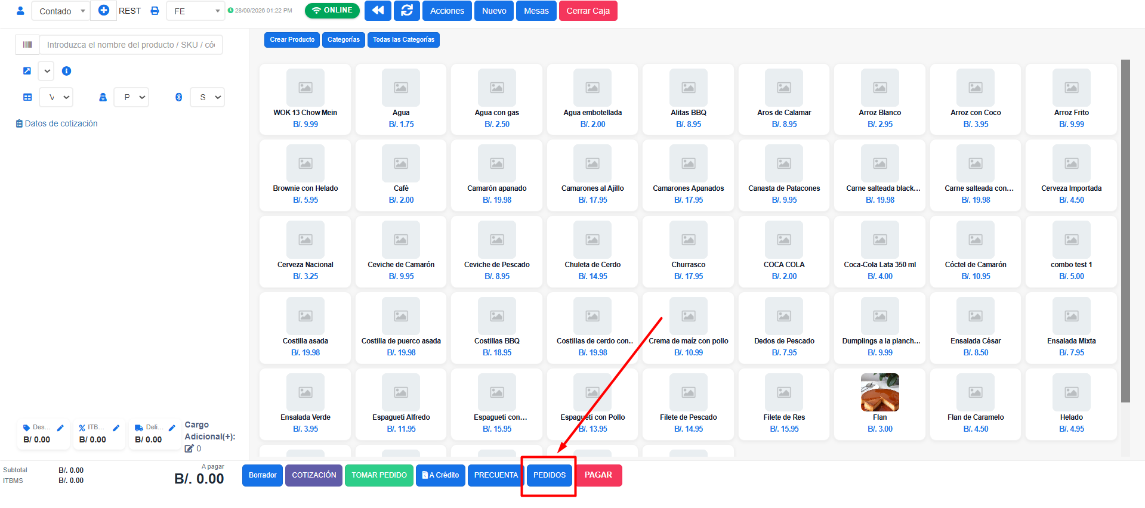Open the external link arrow icon
Image resolution: width=1145 pixels, height=508 pixels.
pos(27,71)
